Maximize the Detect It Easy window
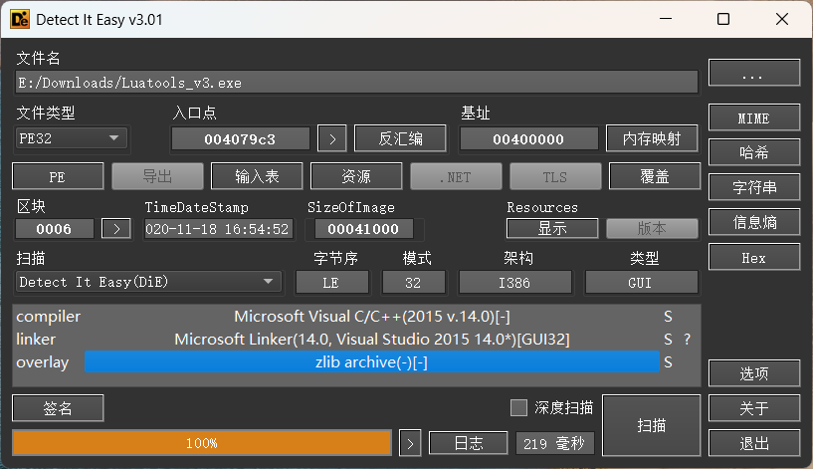Screen dimensions: 813x469 pyautogui.click(x=723, y=19)
